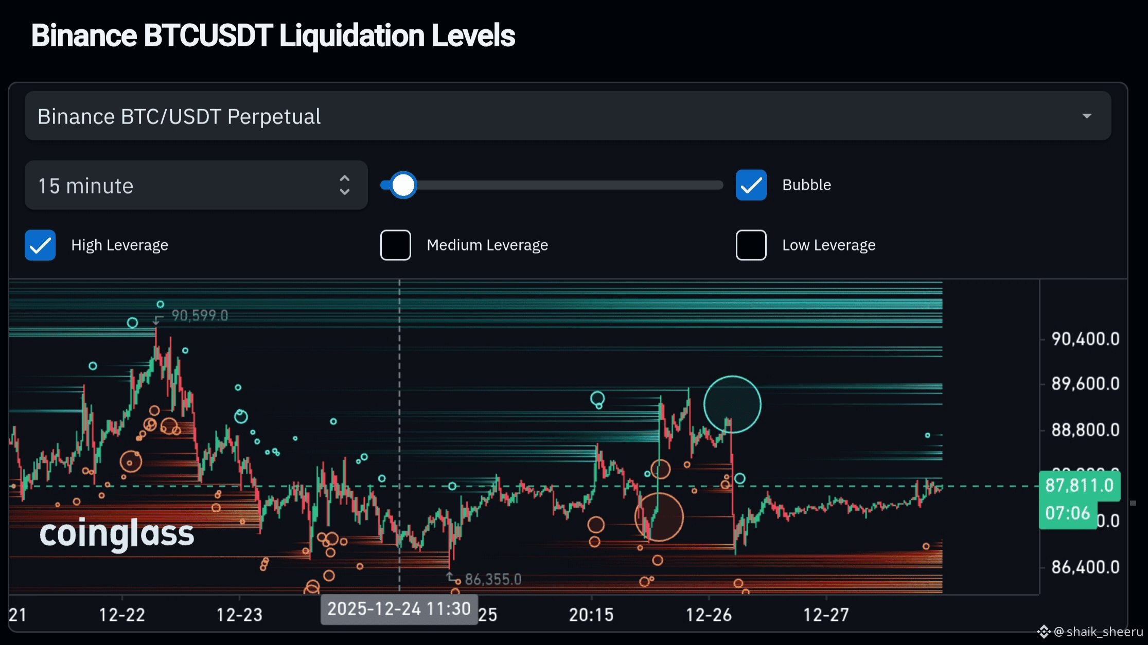Click the coinglass watermark logo

click(117, 533)
